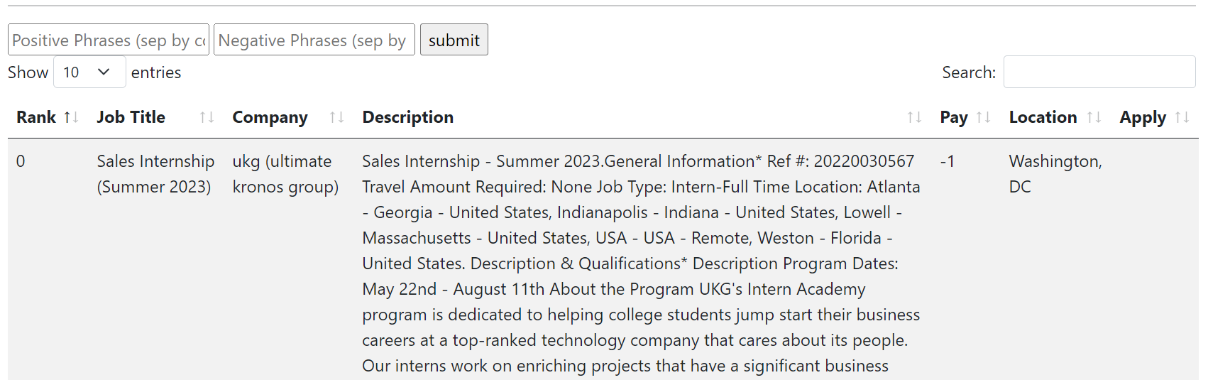Click into the table Search box
The width and height of the screenshot is (1208, 380).
tap(1099, 72)
